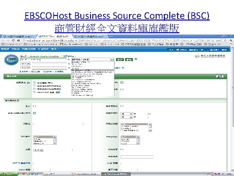Open the new tab button
The width and height of the screenshot is (234, 176).
pos(111,36)
